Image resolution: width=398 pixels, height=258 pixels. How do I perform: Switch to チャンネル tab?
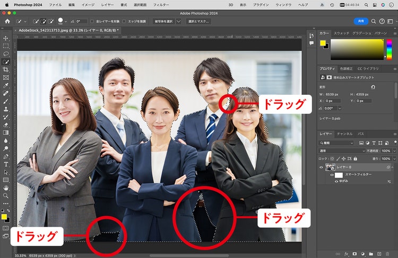click(x=344, y=134)
